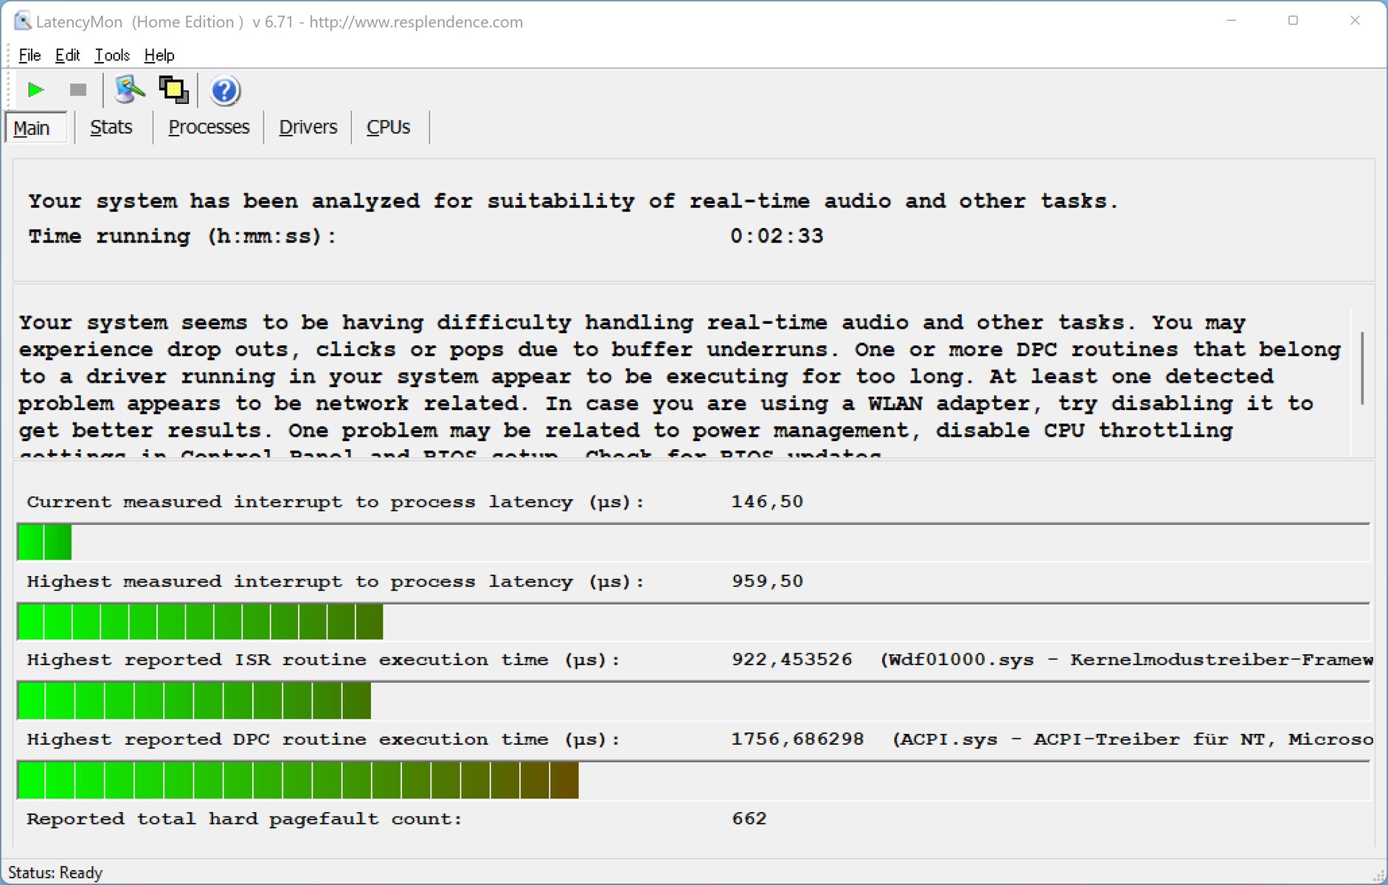Maximize the LatencyMon window

[x=1293, y=21]
